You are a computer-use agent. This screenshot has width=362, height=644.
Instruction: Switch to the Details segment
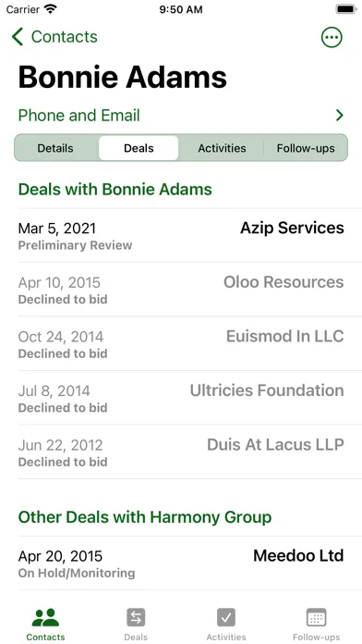(x=55, y=148)
